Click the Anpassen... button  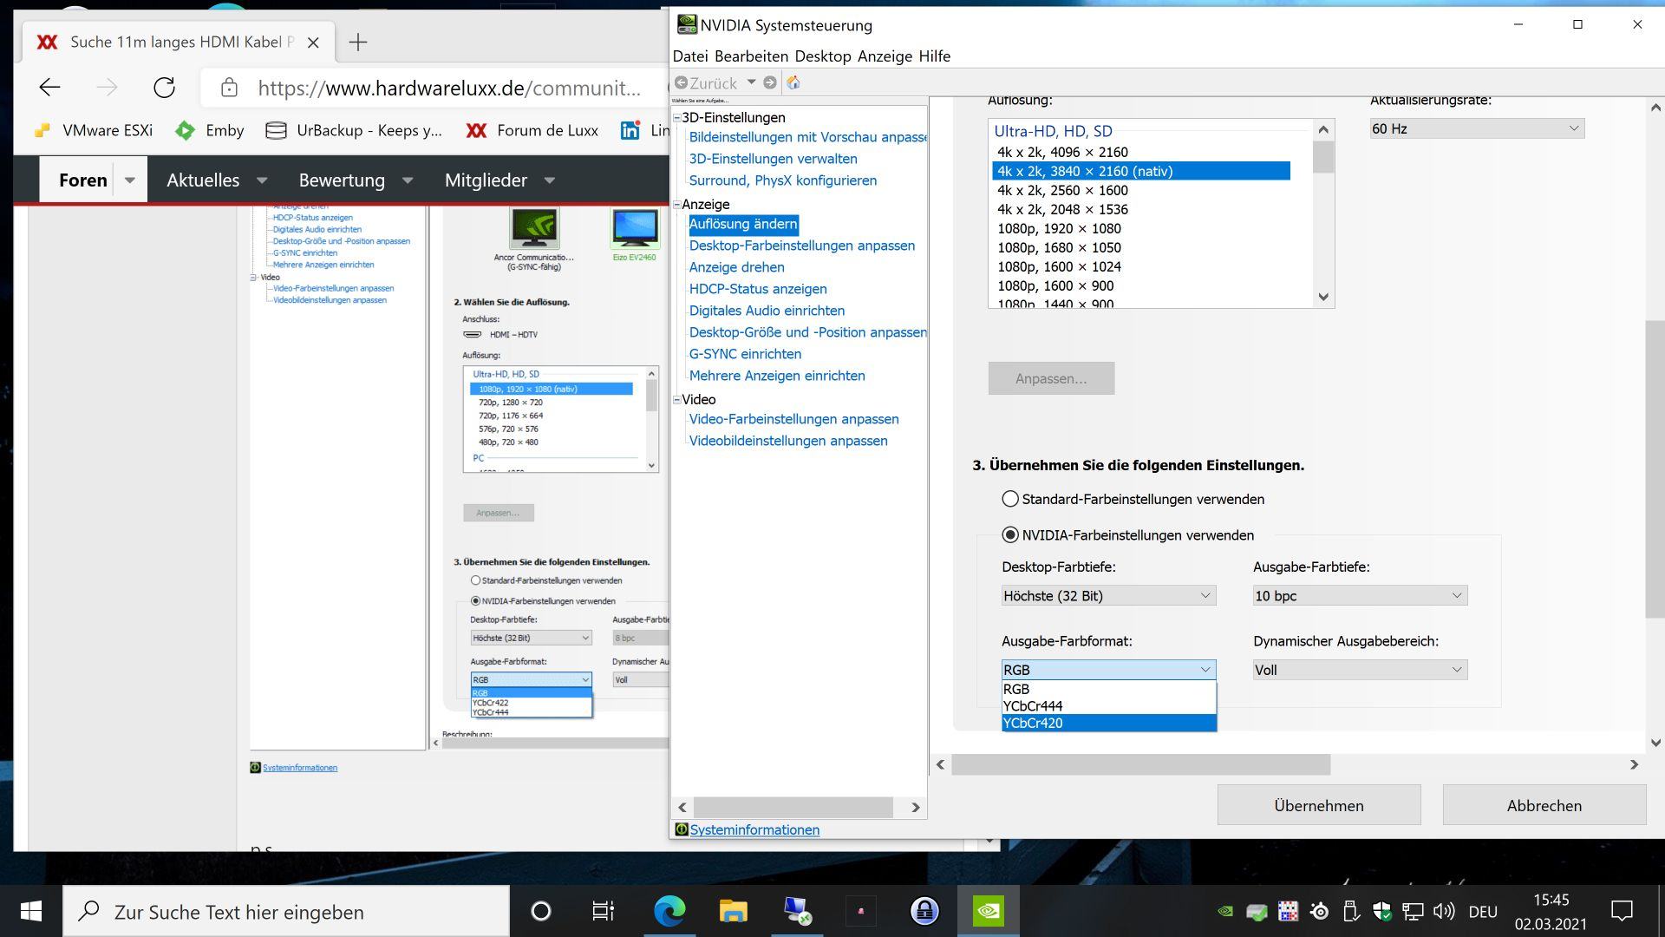coord(1051,378)
